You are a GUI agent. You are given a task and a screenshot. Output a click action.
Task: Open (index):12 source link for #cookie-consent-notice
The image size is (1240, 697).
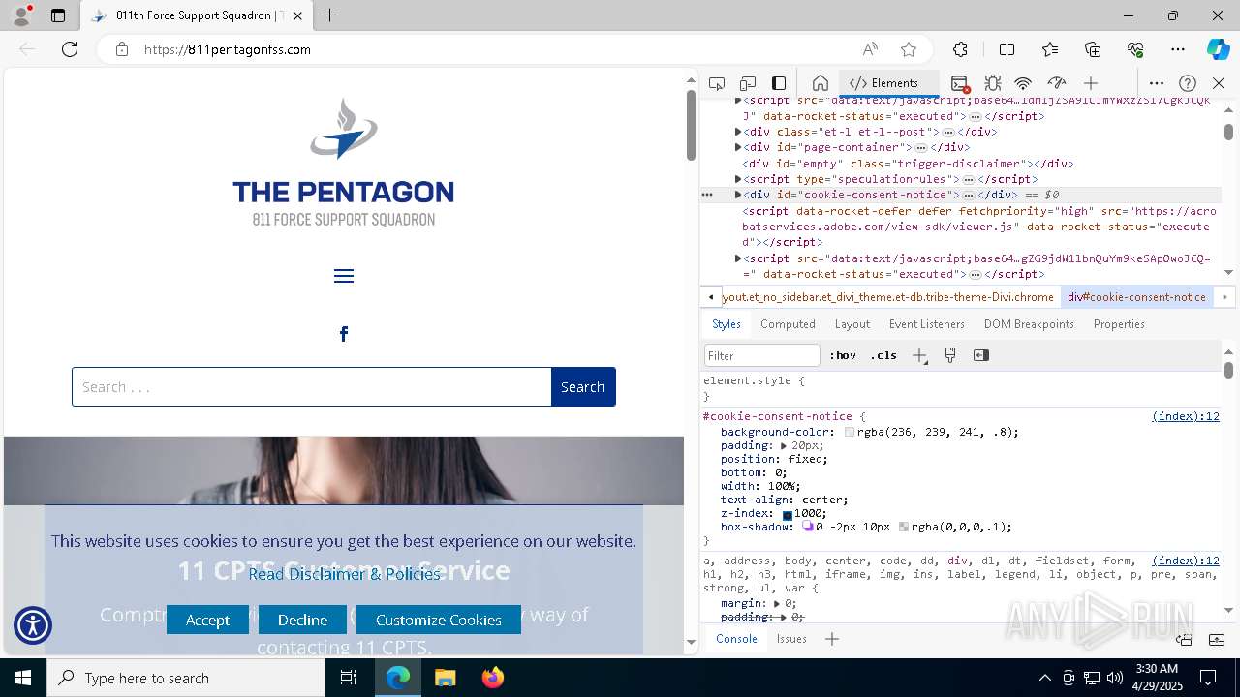coord(1186,416)
